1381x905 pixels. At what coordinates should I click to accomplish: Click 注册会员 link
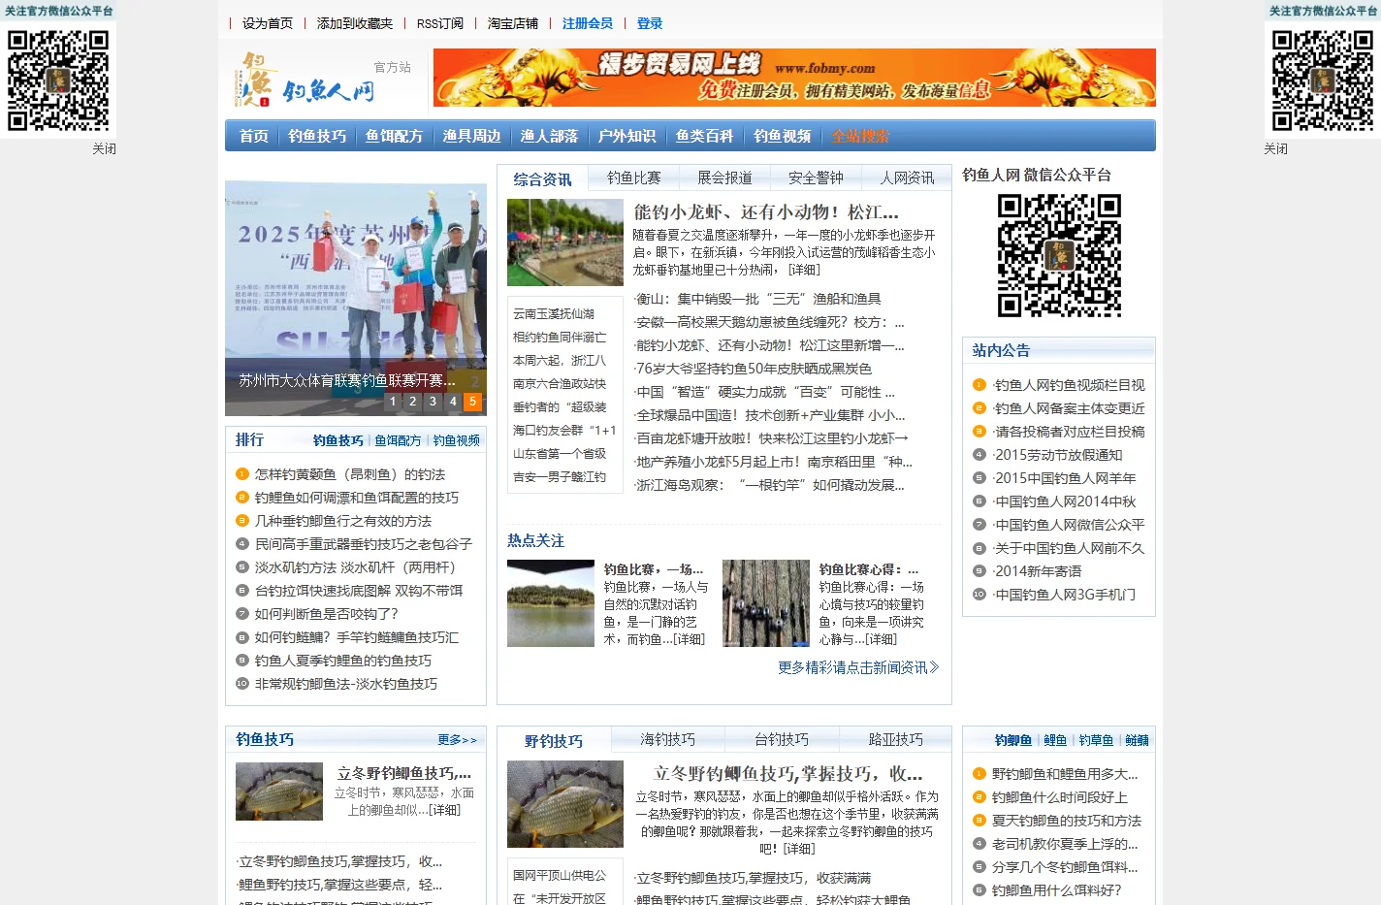[x=588, y=23]
